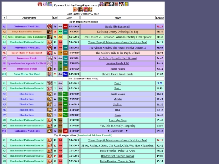219x164 pixels.
Task: Open Battle Frontier - Tower & Dome link
Action: pyautogui.click(x=118, y=161)
